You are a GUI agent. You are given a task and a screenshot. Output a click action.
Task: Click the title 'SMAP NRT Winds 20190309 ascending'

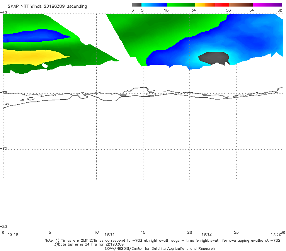pos(47,7)
